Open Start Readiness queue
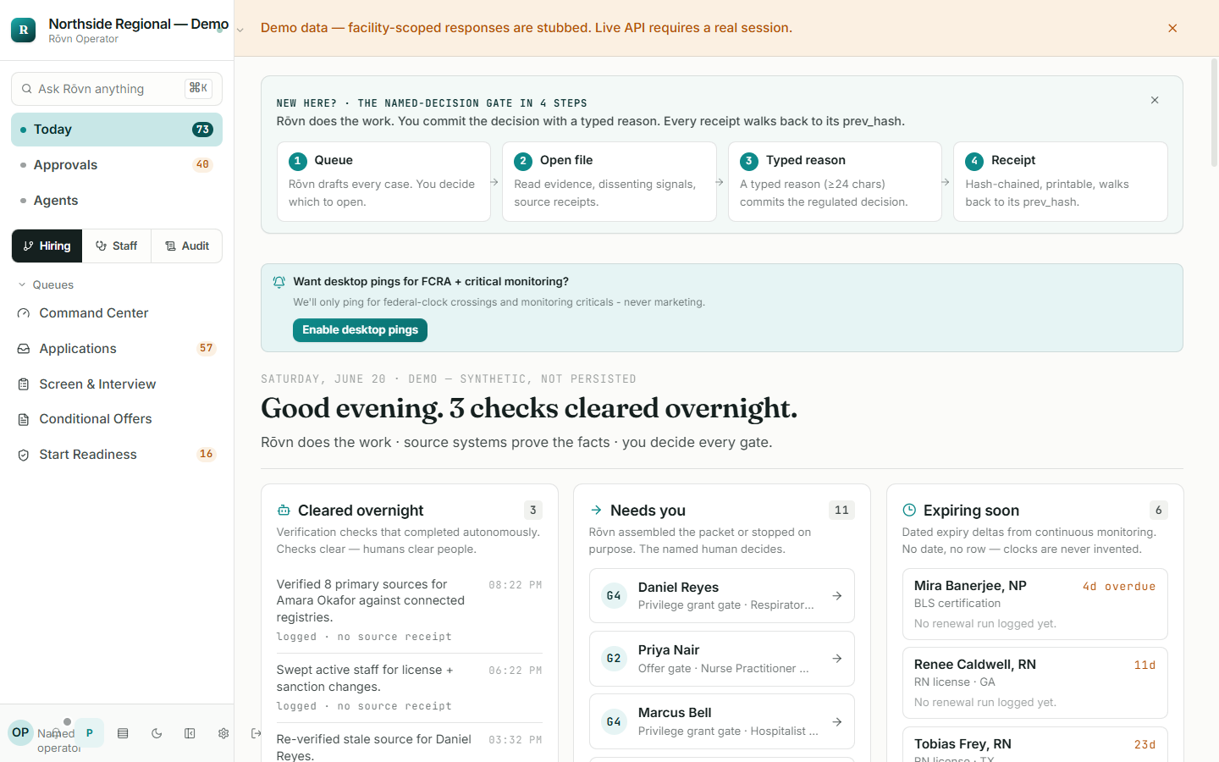The height and width of the screenshot is (762, 1219). pyautogui.click(x=117, y=455)
